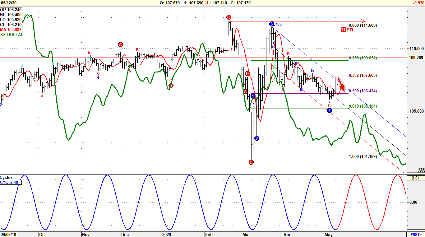Click the blue "5" wave label
The image size is (425, 237).
(120, 49)
